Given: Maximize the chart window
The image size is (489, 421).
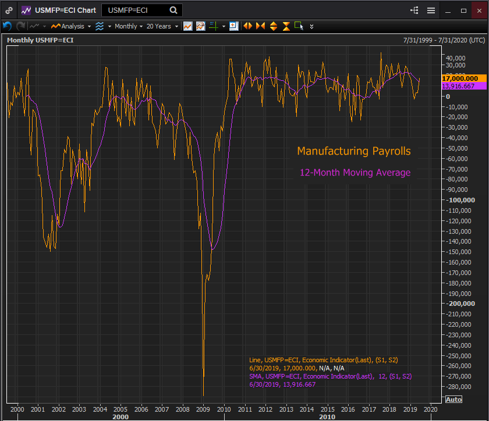Looking at the screenshot, I should tap(463, 10).
